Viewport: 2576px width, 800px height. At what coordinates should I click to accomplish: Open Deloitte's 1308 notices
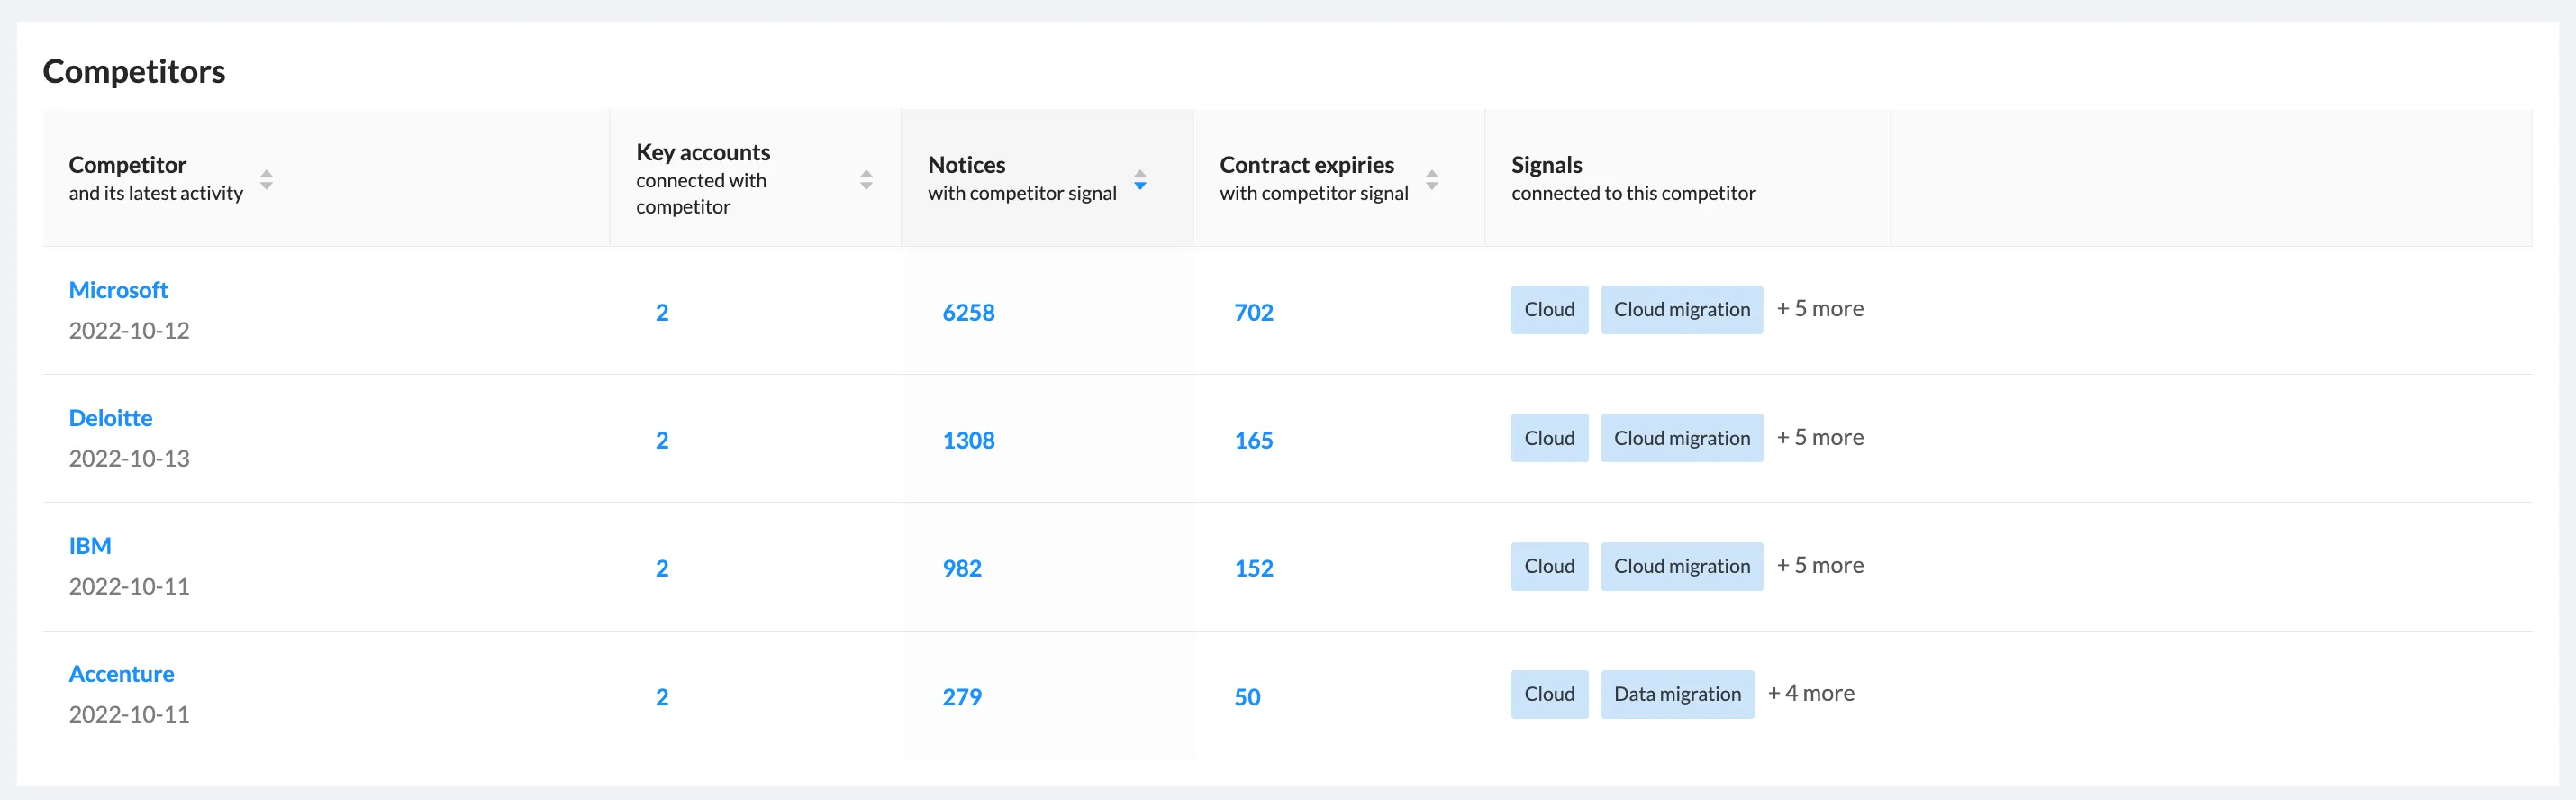(x=968, y=440)
